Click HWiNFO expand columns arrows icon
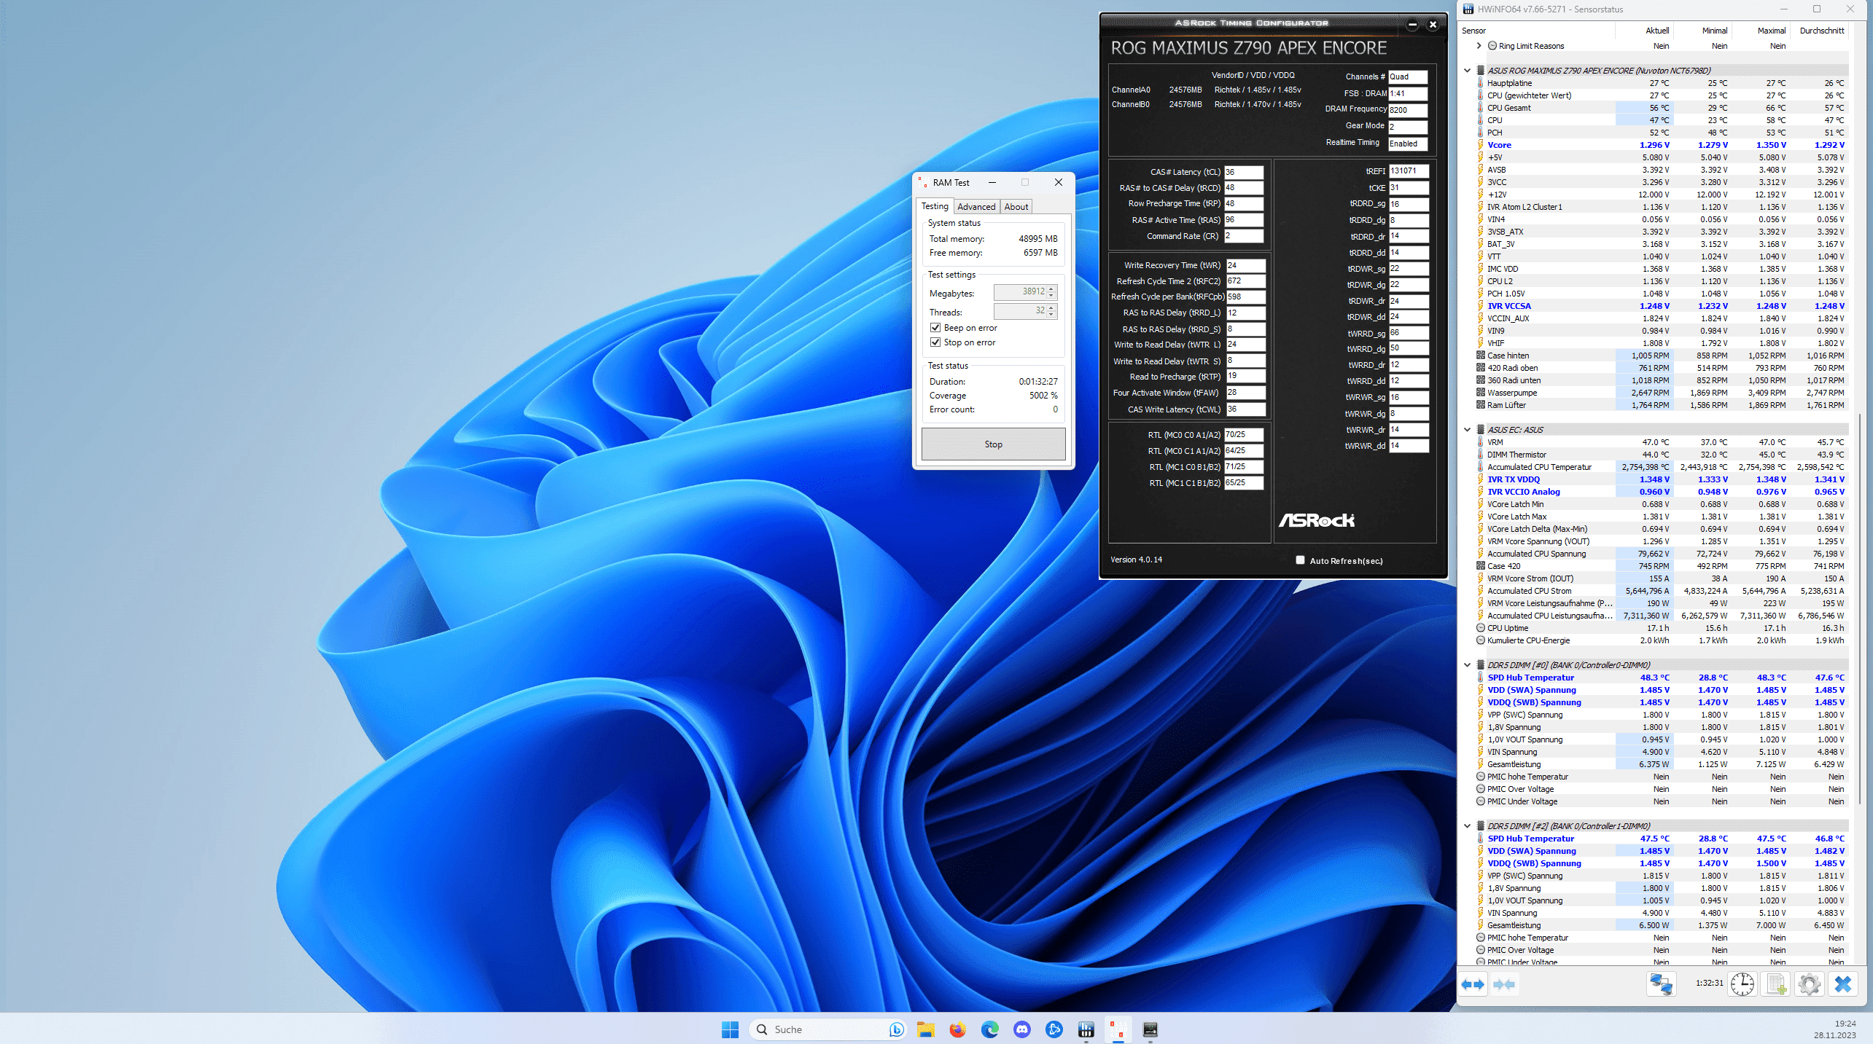Image resolution: width=1873 pixels, height=1044 pixels. coord(1473,984)
